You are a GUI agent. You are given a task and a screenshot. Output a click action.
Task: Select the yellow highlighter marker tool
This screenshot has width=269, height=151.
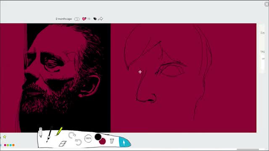(59, 131)
